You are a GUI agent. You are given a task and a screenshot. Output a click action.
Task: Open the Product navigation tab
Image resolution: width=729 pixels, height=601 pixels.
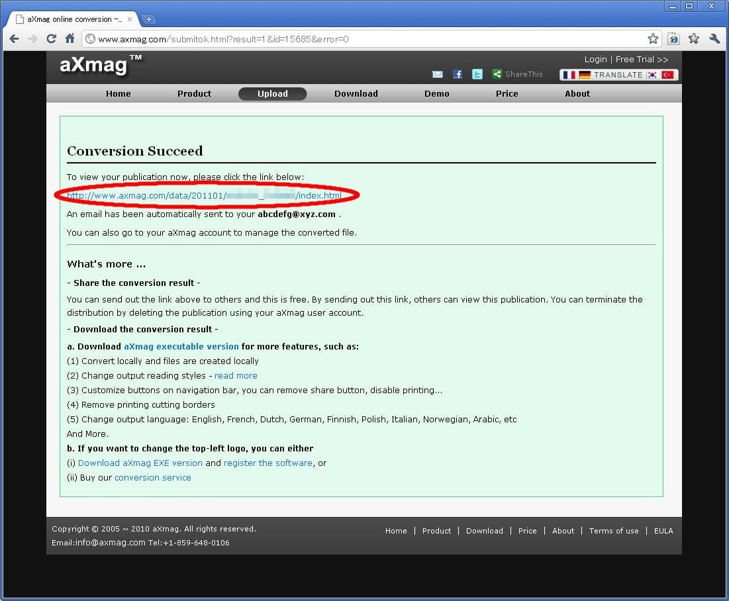pos(194,94)
